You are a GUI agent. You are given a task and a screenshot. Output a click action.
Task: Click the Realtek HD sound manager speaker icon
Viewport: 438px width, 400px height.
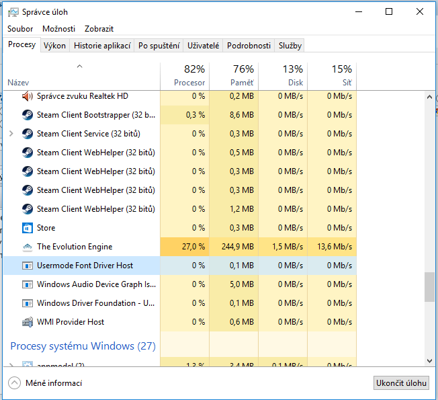click(28, 96)
